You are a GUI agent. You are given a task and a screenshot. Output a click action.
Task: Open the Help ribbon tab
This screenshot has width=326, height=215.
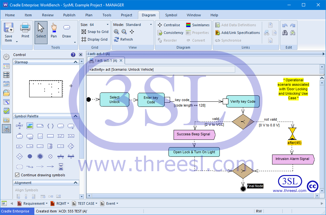(x=214, y=15)
